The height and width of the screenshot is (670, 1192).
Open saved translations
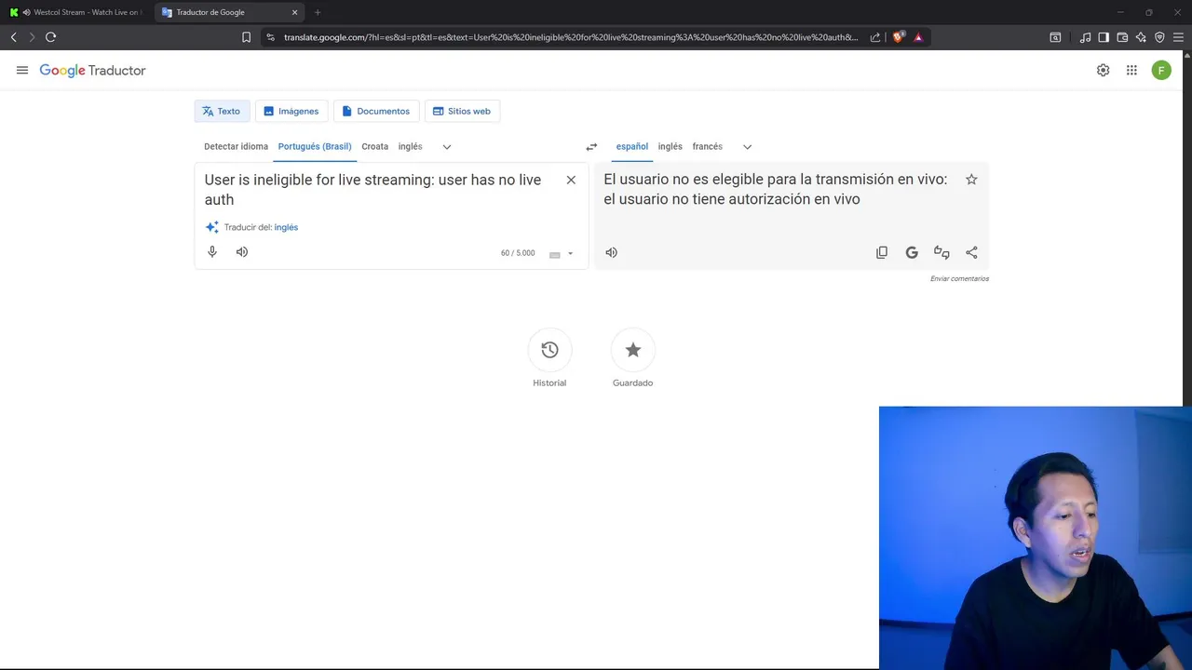click(x=633, y=350)
